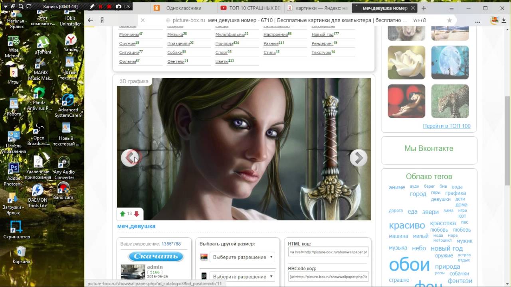Screen dimensions: 511x287
Task: Open a new browser tab
Action: coord(424,8)
